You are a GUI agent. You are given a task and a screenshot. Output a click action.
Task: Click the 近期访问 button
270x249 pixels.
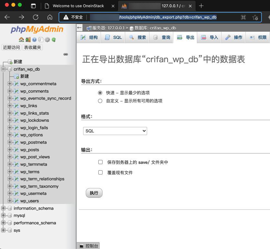point(11,47)
